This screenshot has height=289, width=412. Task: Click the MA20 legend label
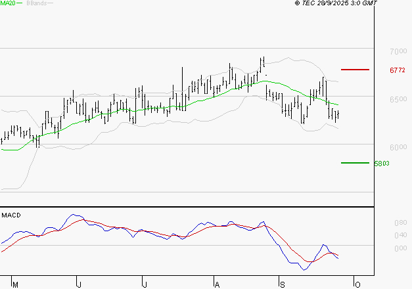[7, 3]
